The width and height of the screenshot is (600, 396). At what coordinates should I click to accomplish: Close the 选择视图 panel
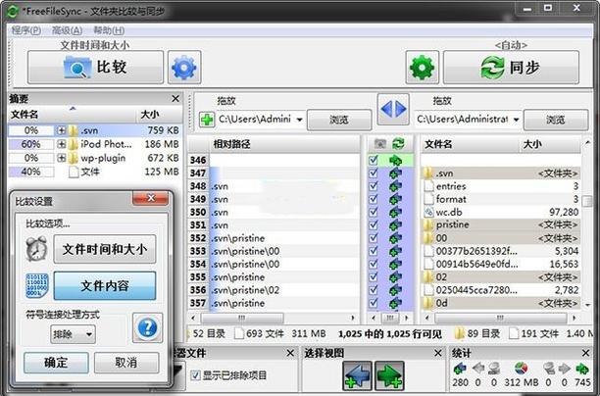click(438, 353)
